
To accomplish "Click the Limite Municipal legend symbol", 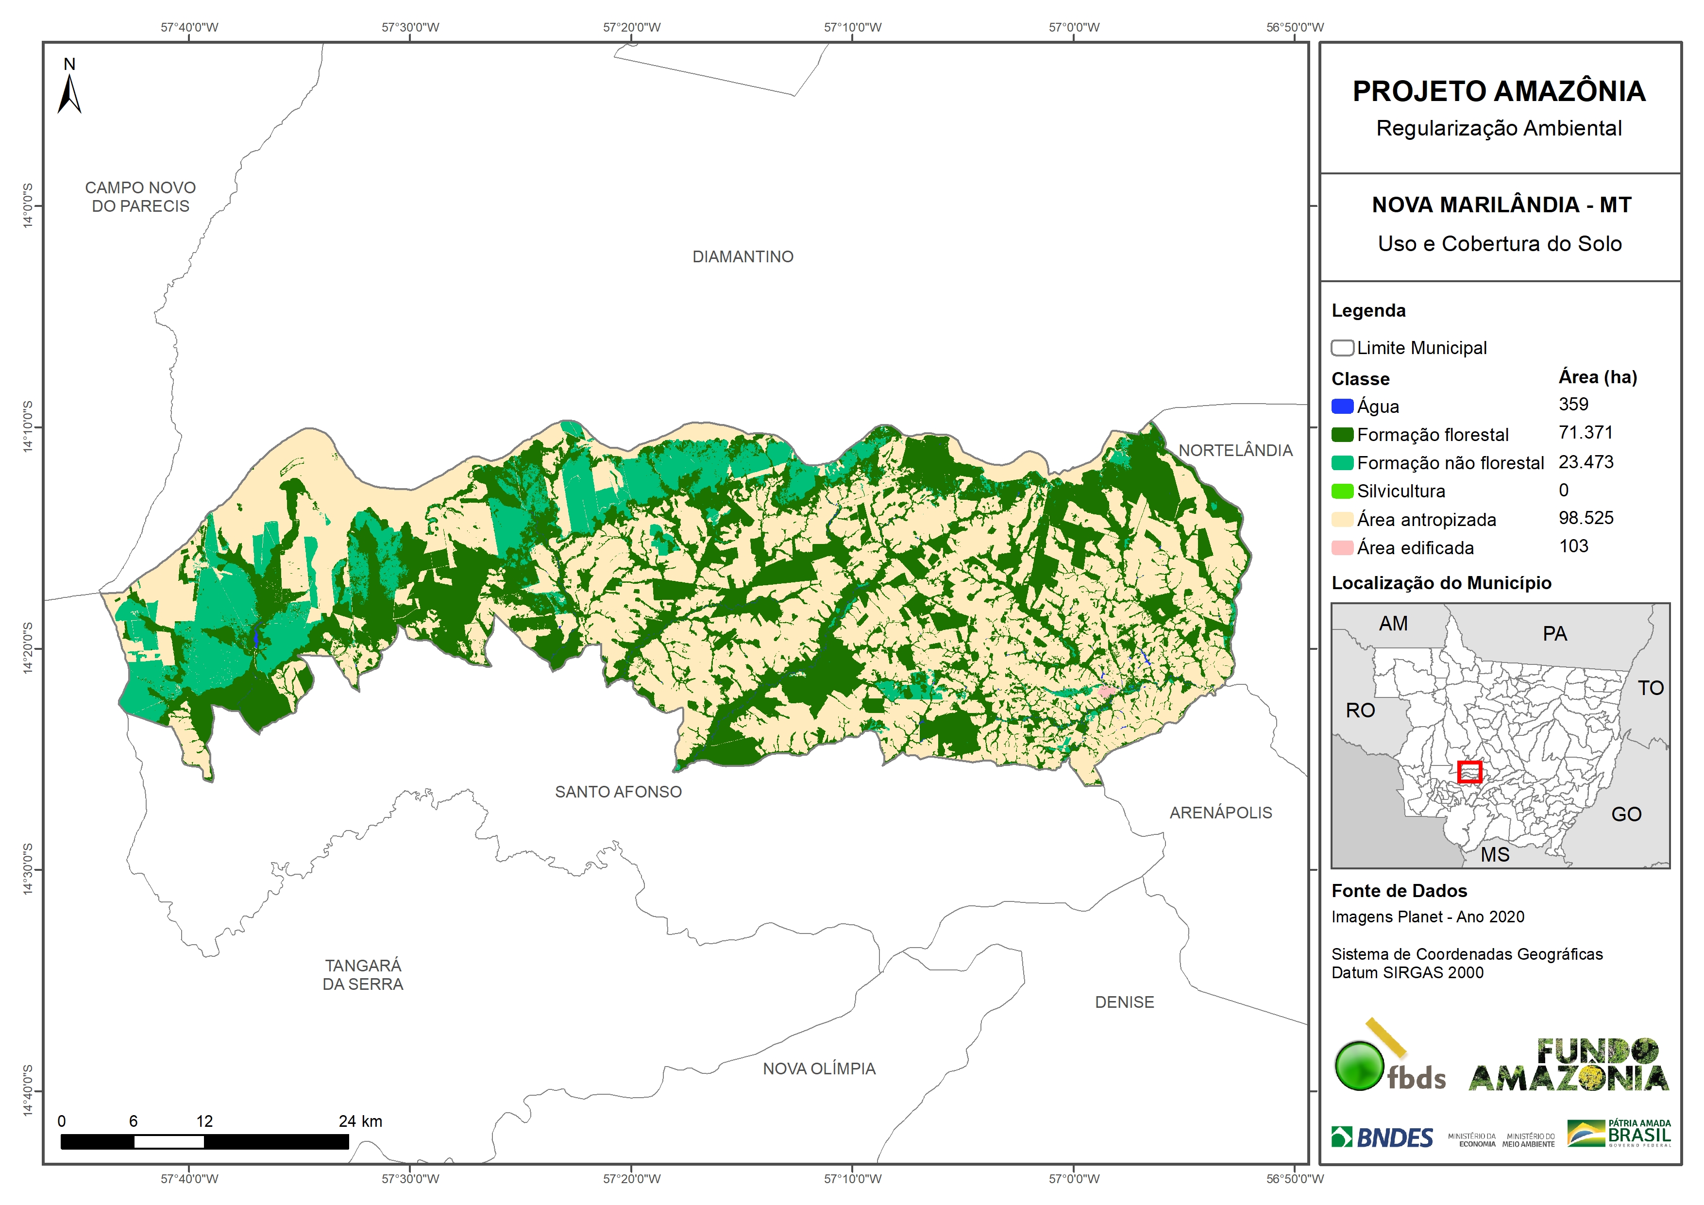I will [1342, 348].
